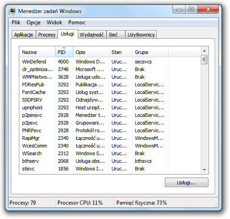Select the FontCache service row
This screenshot has height=219, width=230.
point(110,92)
